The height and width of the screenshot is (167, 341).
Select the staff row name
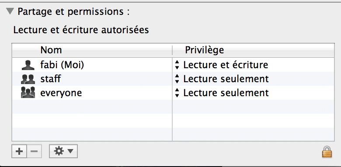(x=50, y=79)
